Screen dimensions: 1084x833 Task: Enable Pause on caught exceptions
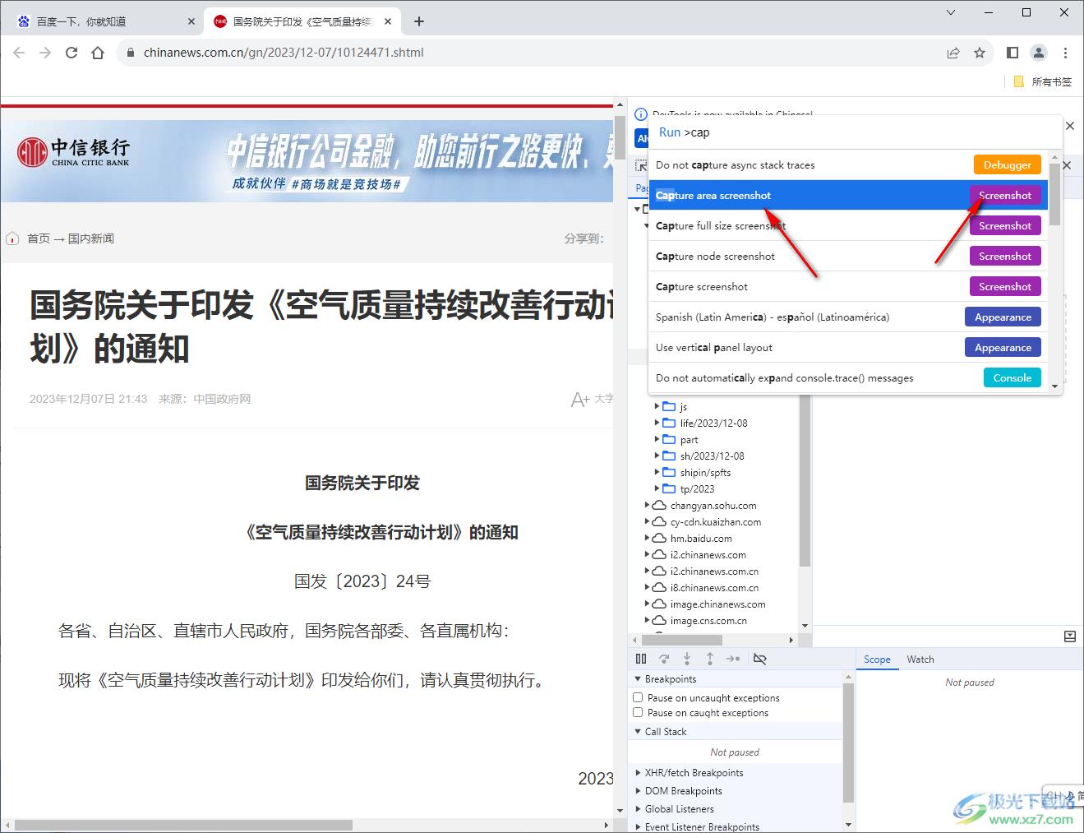[x=638, y=712]
